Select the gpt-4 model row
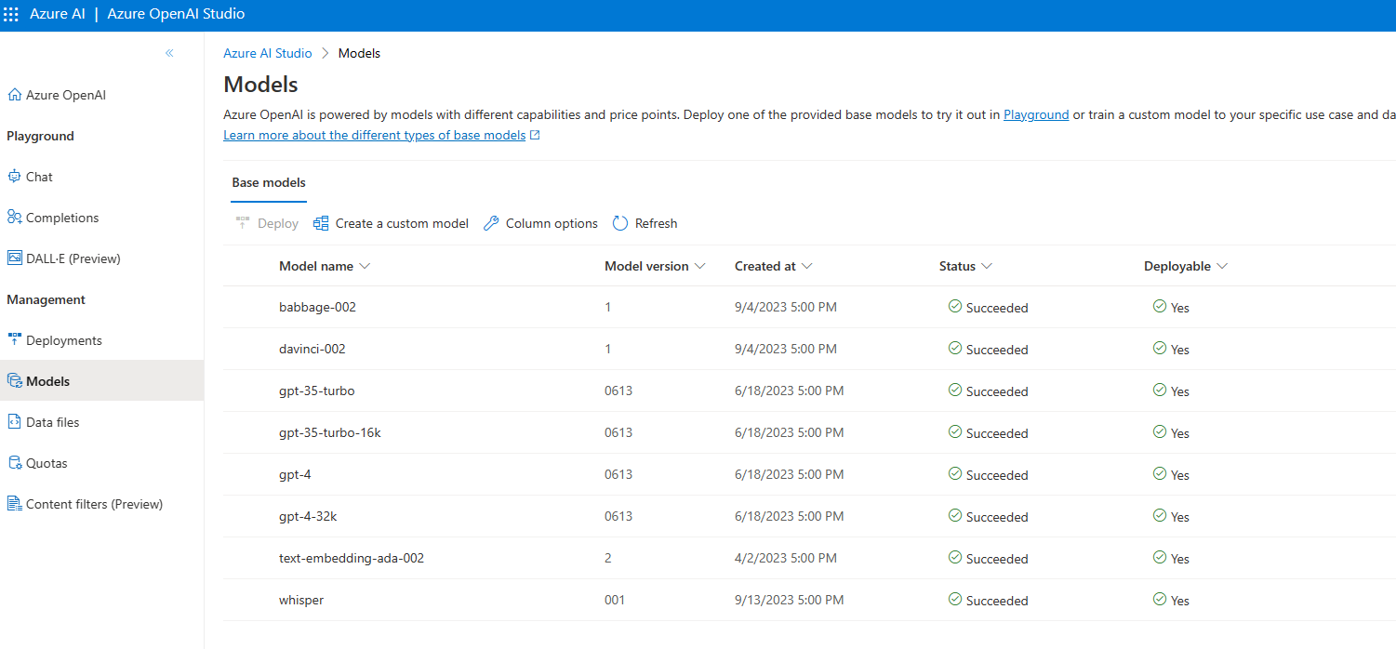The image size is (1396, 649). pos(809,474)
